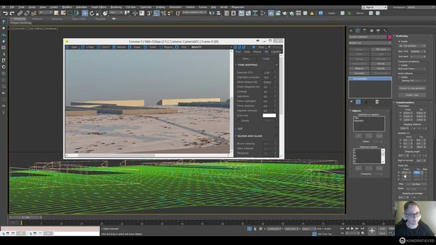Toggle Enable under Avoid collisions

click(400, 77)
